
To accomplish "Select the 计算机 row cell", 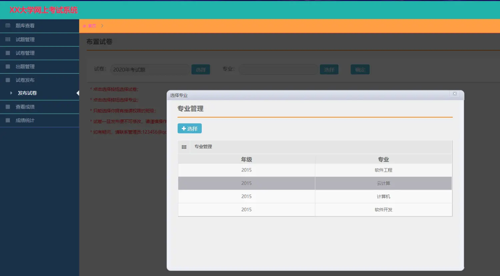I will tap(384, 197).
